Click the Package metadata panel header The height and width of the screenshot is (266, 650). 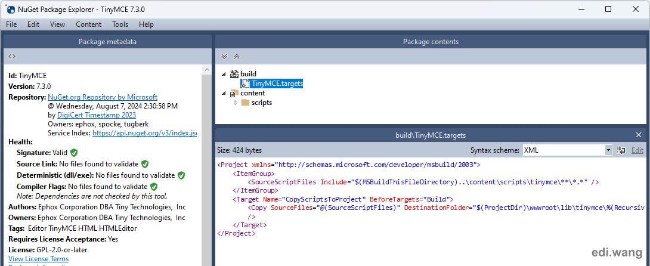pyautogui.click(x=107, y=41)
